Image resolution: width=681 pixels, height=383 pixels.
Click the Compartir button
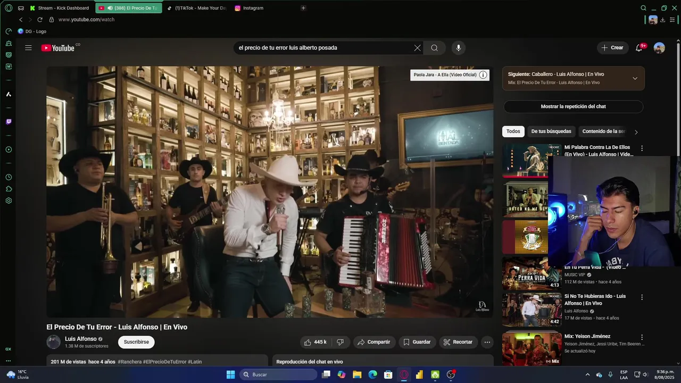375,342
